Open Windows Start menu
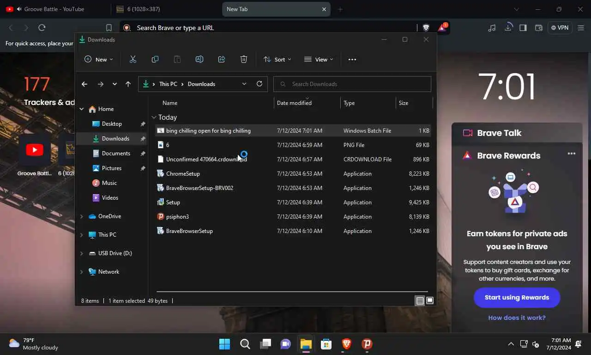This screenshot has width=591, height=355. point(224,344)
